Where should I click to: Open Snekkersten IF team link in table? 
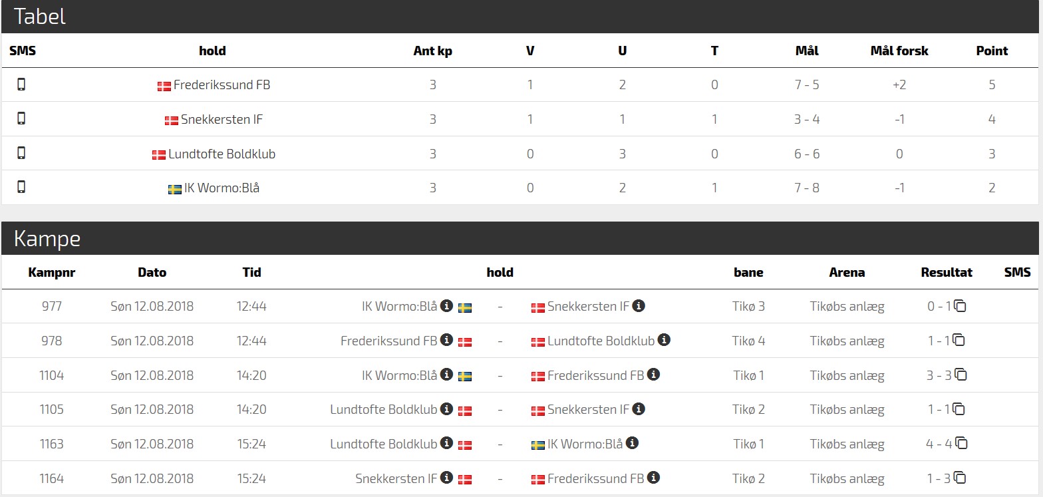222,120
